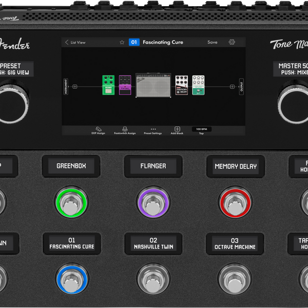The image size is (308, 308).
Task: Select the Fender amp block in chain
Action: click(x=153, y=85)
